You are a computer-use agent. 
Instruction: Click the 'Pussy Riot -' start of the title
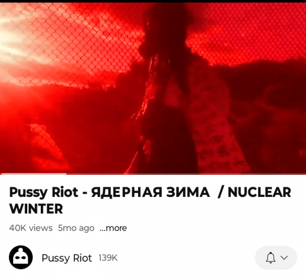click(x=48, y=193)
